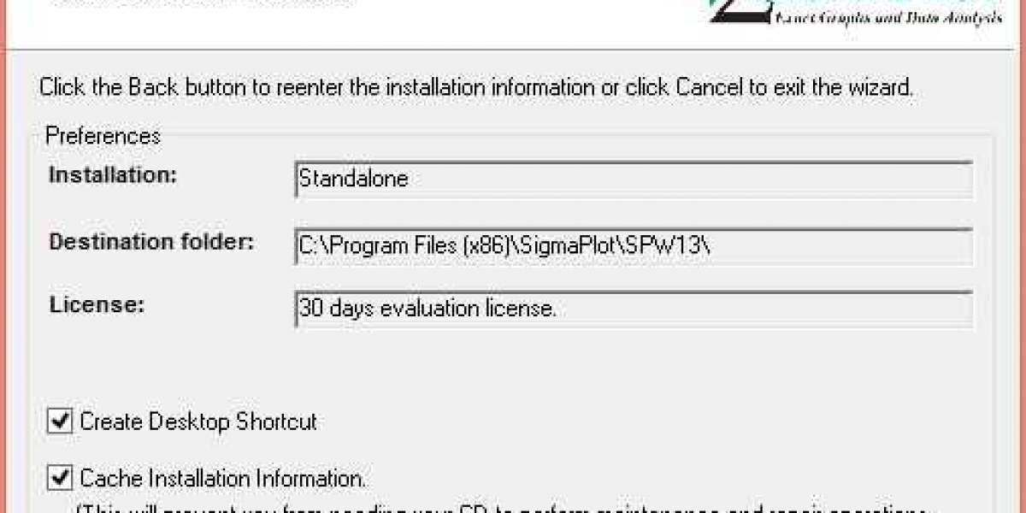
Task: Click the Exact Graphs and Data Analysis tagline
Action: 887,16
